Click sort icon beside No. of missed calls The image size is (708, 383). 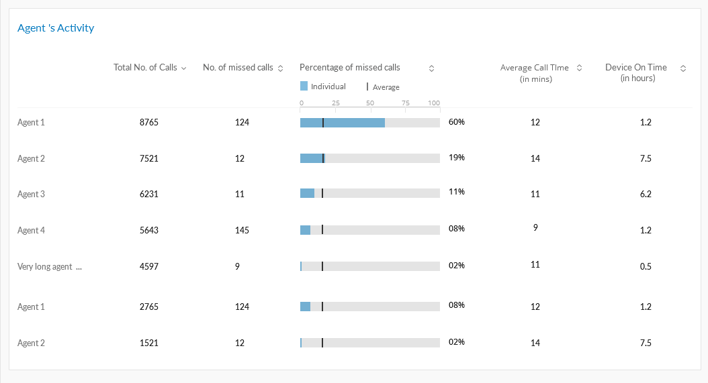(x=280, y=68)
